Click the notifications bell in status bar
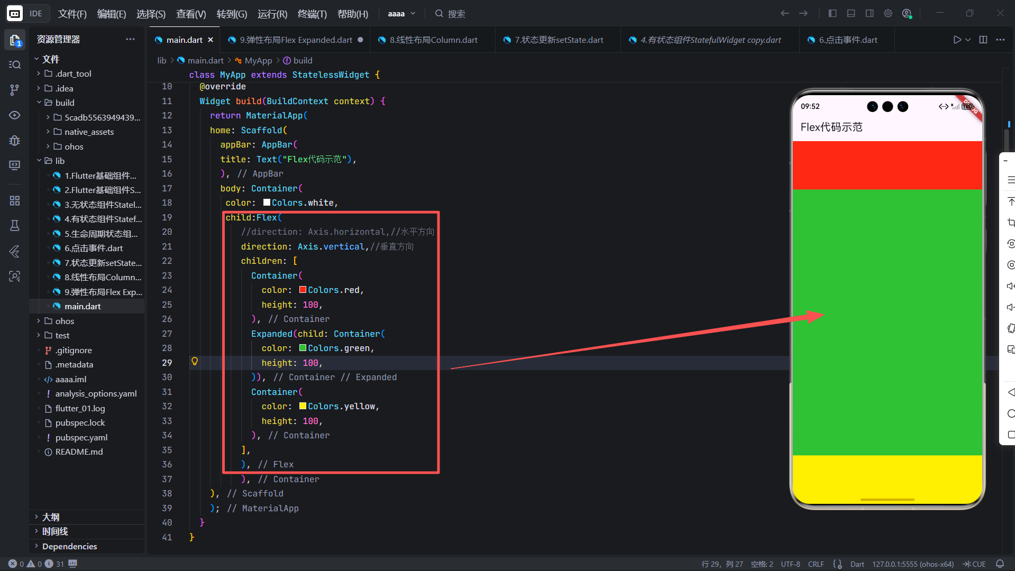The image size is (1015, 571). click(1000, 564)
